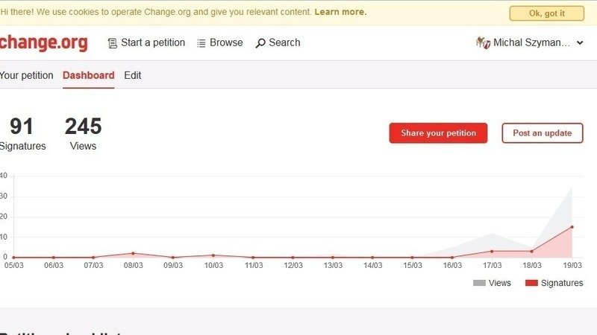Click the Start a petition document icon
The width and height of the screenshot is (597, 335).
113,43
